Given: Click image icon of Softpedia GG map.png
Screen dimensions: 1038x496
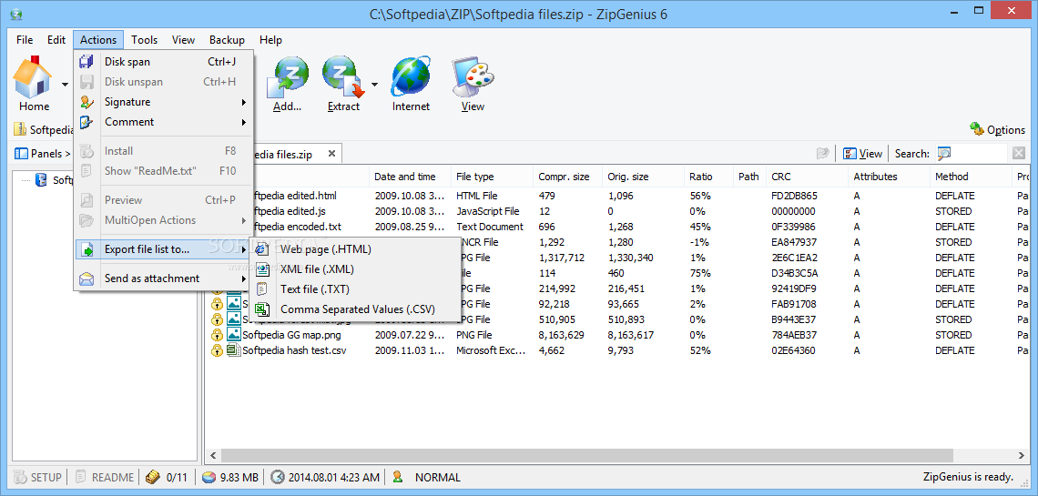Looking at the screenshot, I should click(x=234, y=335).
